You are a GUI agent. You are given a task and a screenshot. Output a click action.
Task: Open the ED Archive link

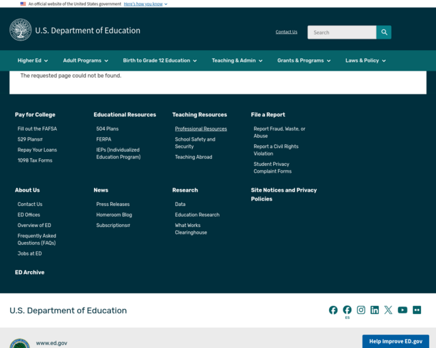coord(30,273)
